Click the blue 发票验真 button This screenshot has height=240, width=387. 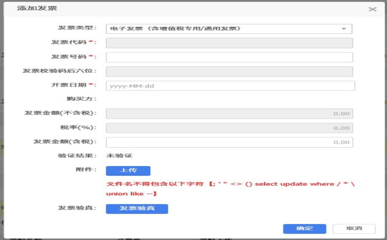[137, 209]
